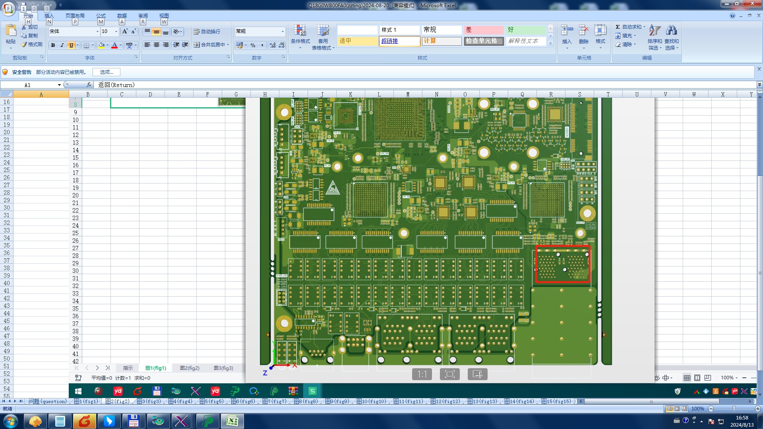Screen dimensions: 763x429
Task: Switch to the 页面布局 ribbon tab
Action: click(75, 16)
